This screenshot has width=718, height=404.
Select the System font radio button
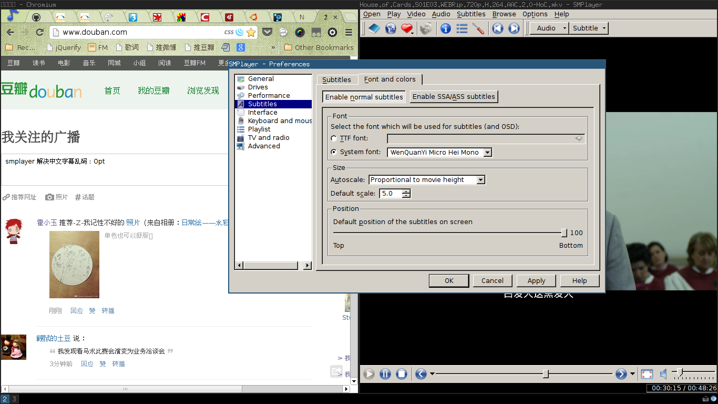coord(334,152)
